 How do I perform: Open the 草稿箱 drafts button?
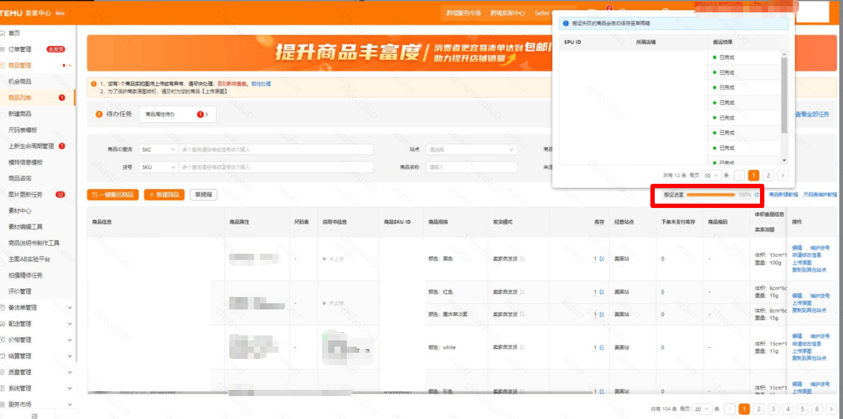203,195
